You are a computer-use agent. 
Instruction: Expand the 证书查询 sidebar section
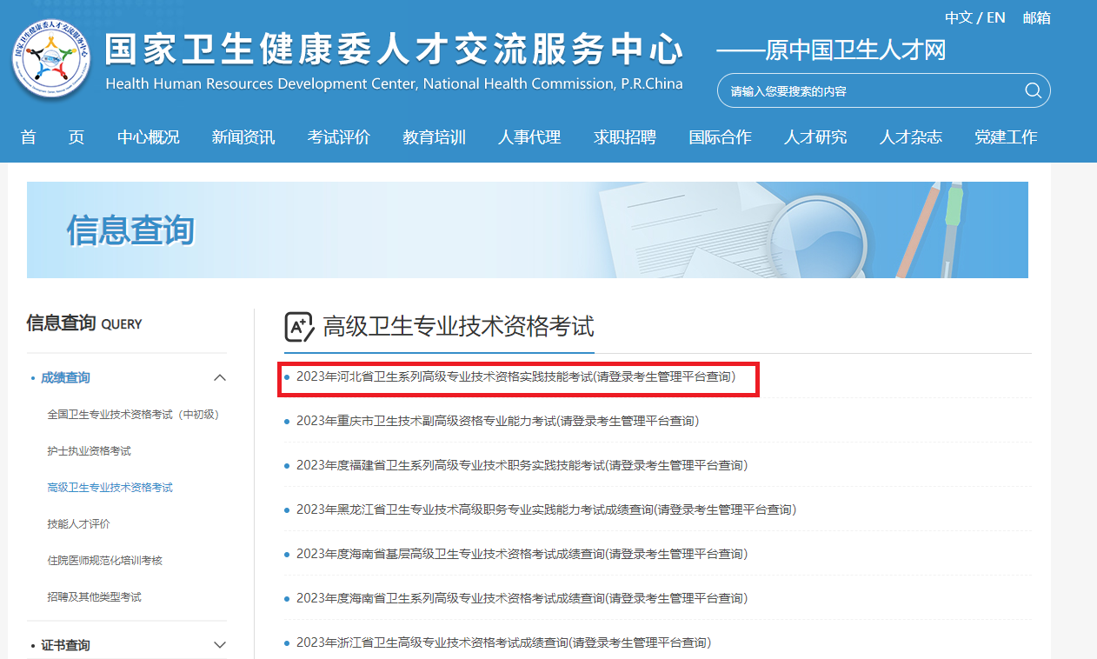[220, 645]
